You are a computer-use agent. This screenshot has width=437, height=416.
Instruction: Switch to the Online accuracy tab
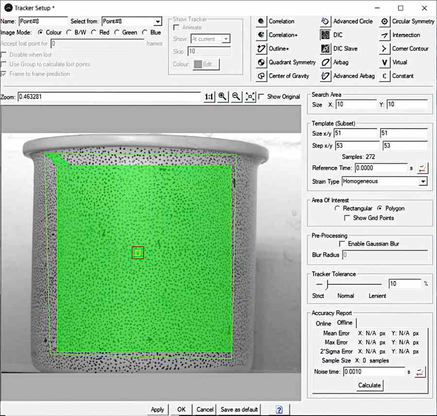click(323, 323)
